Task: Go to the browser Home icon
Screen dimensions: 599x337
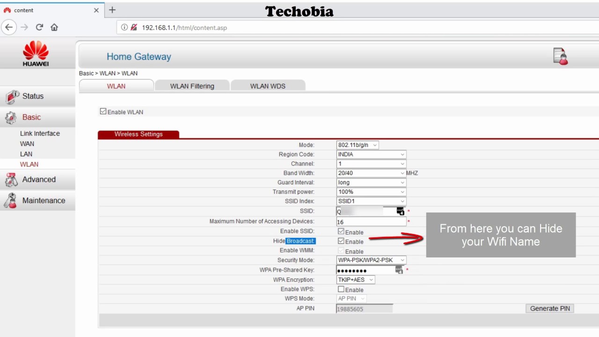Action: (x=54, y=27)
